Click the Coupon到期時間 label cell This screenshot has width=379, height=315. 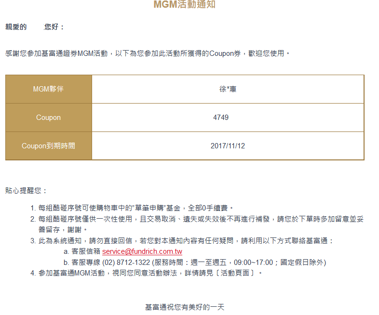(x=49, y=146)
